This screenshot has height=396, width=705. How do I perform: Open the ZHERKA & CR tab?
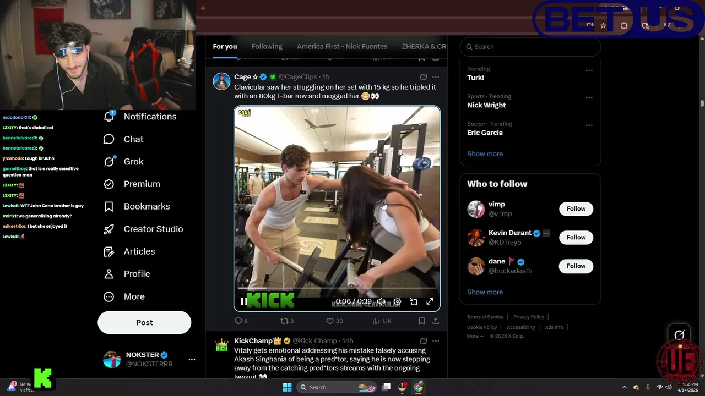click(424, 47)
